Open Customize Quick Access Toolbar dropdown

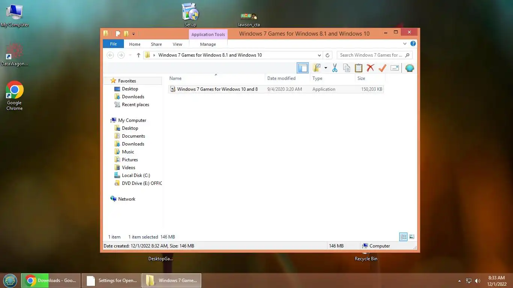click(x=133, y=34)
